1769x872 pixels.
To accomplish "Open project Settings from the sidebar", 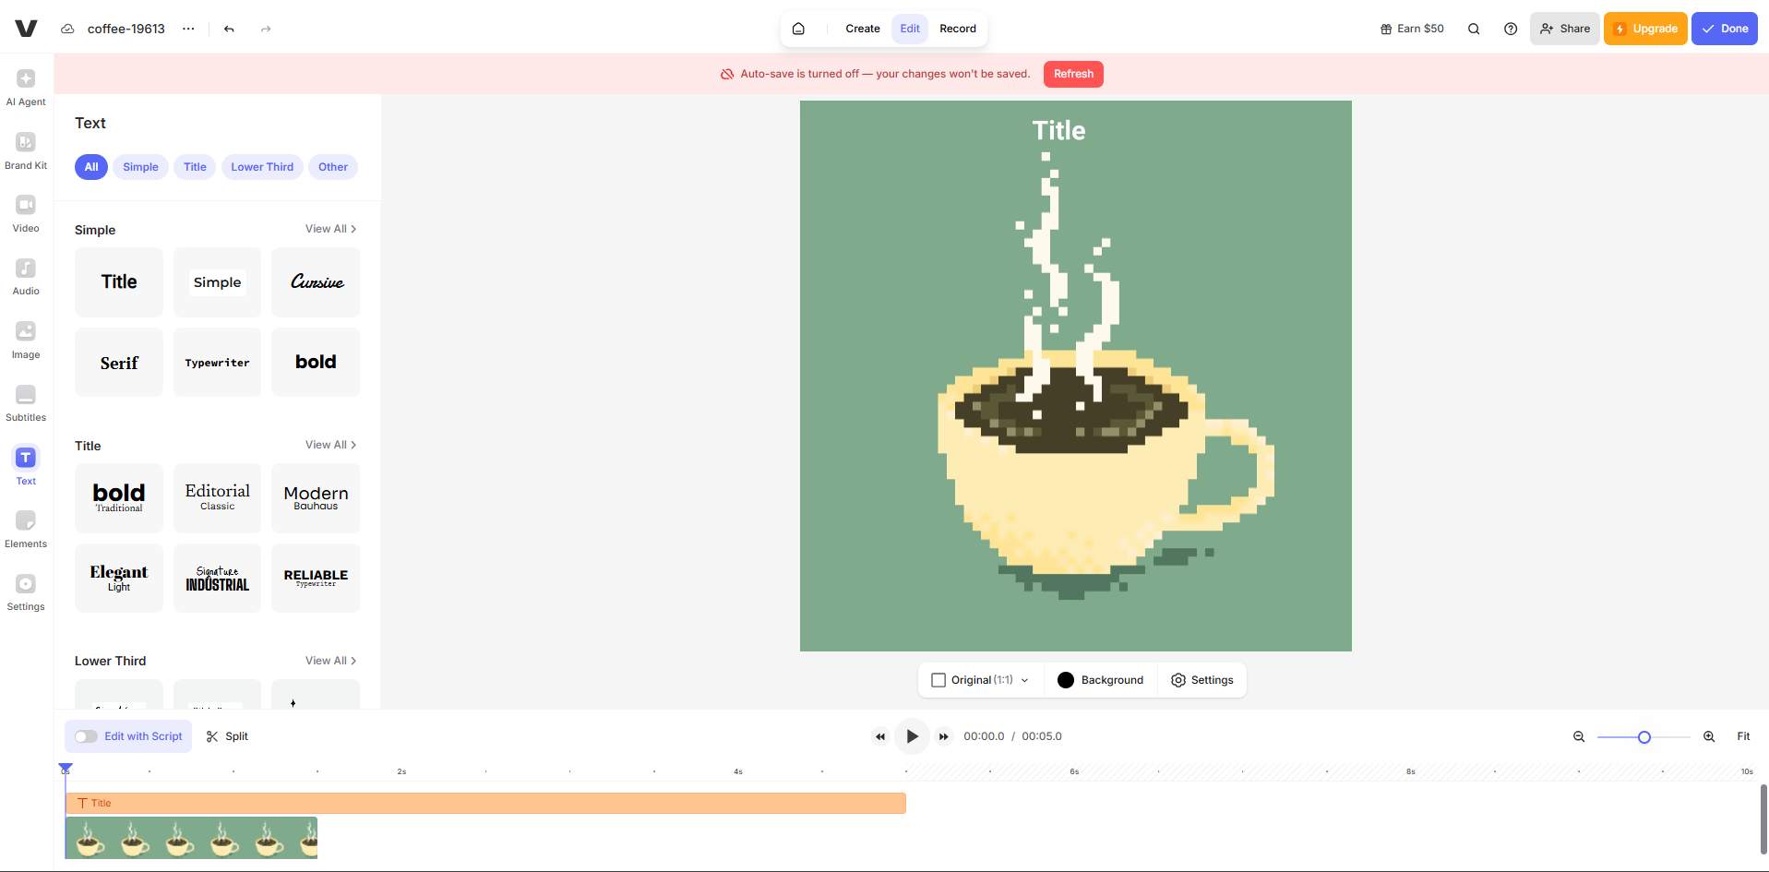I will point(25,591).
